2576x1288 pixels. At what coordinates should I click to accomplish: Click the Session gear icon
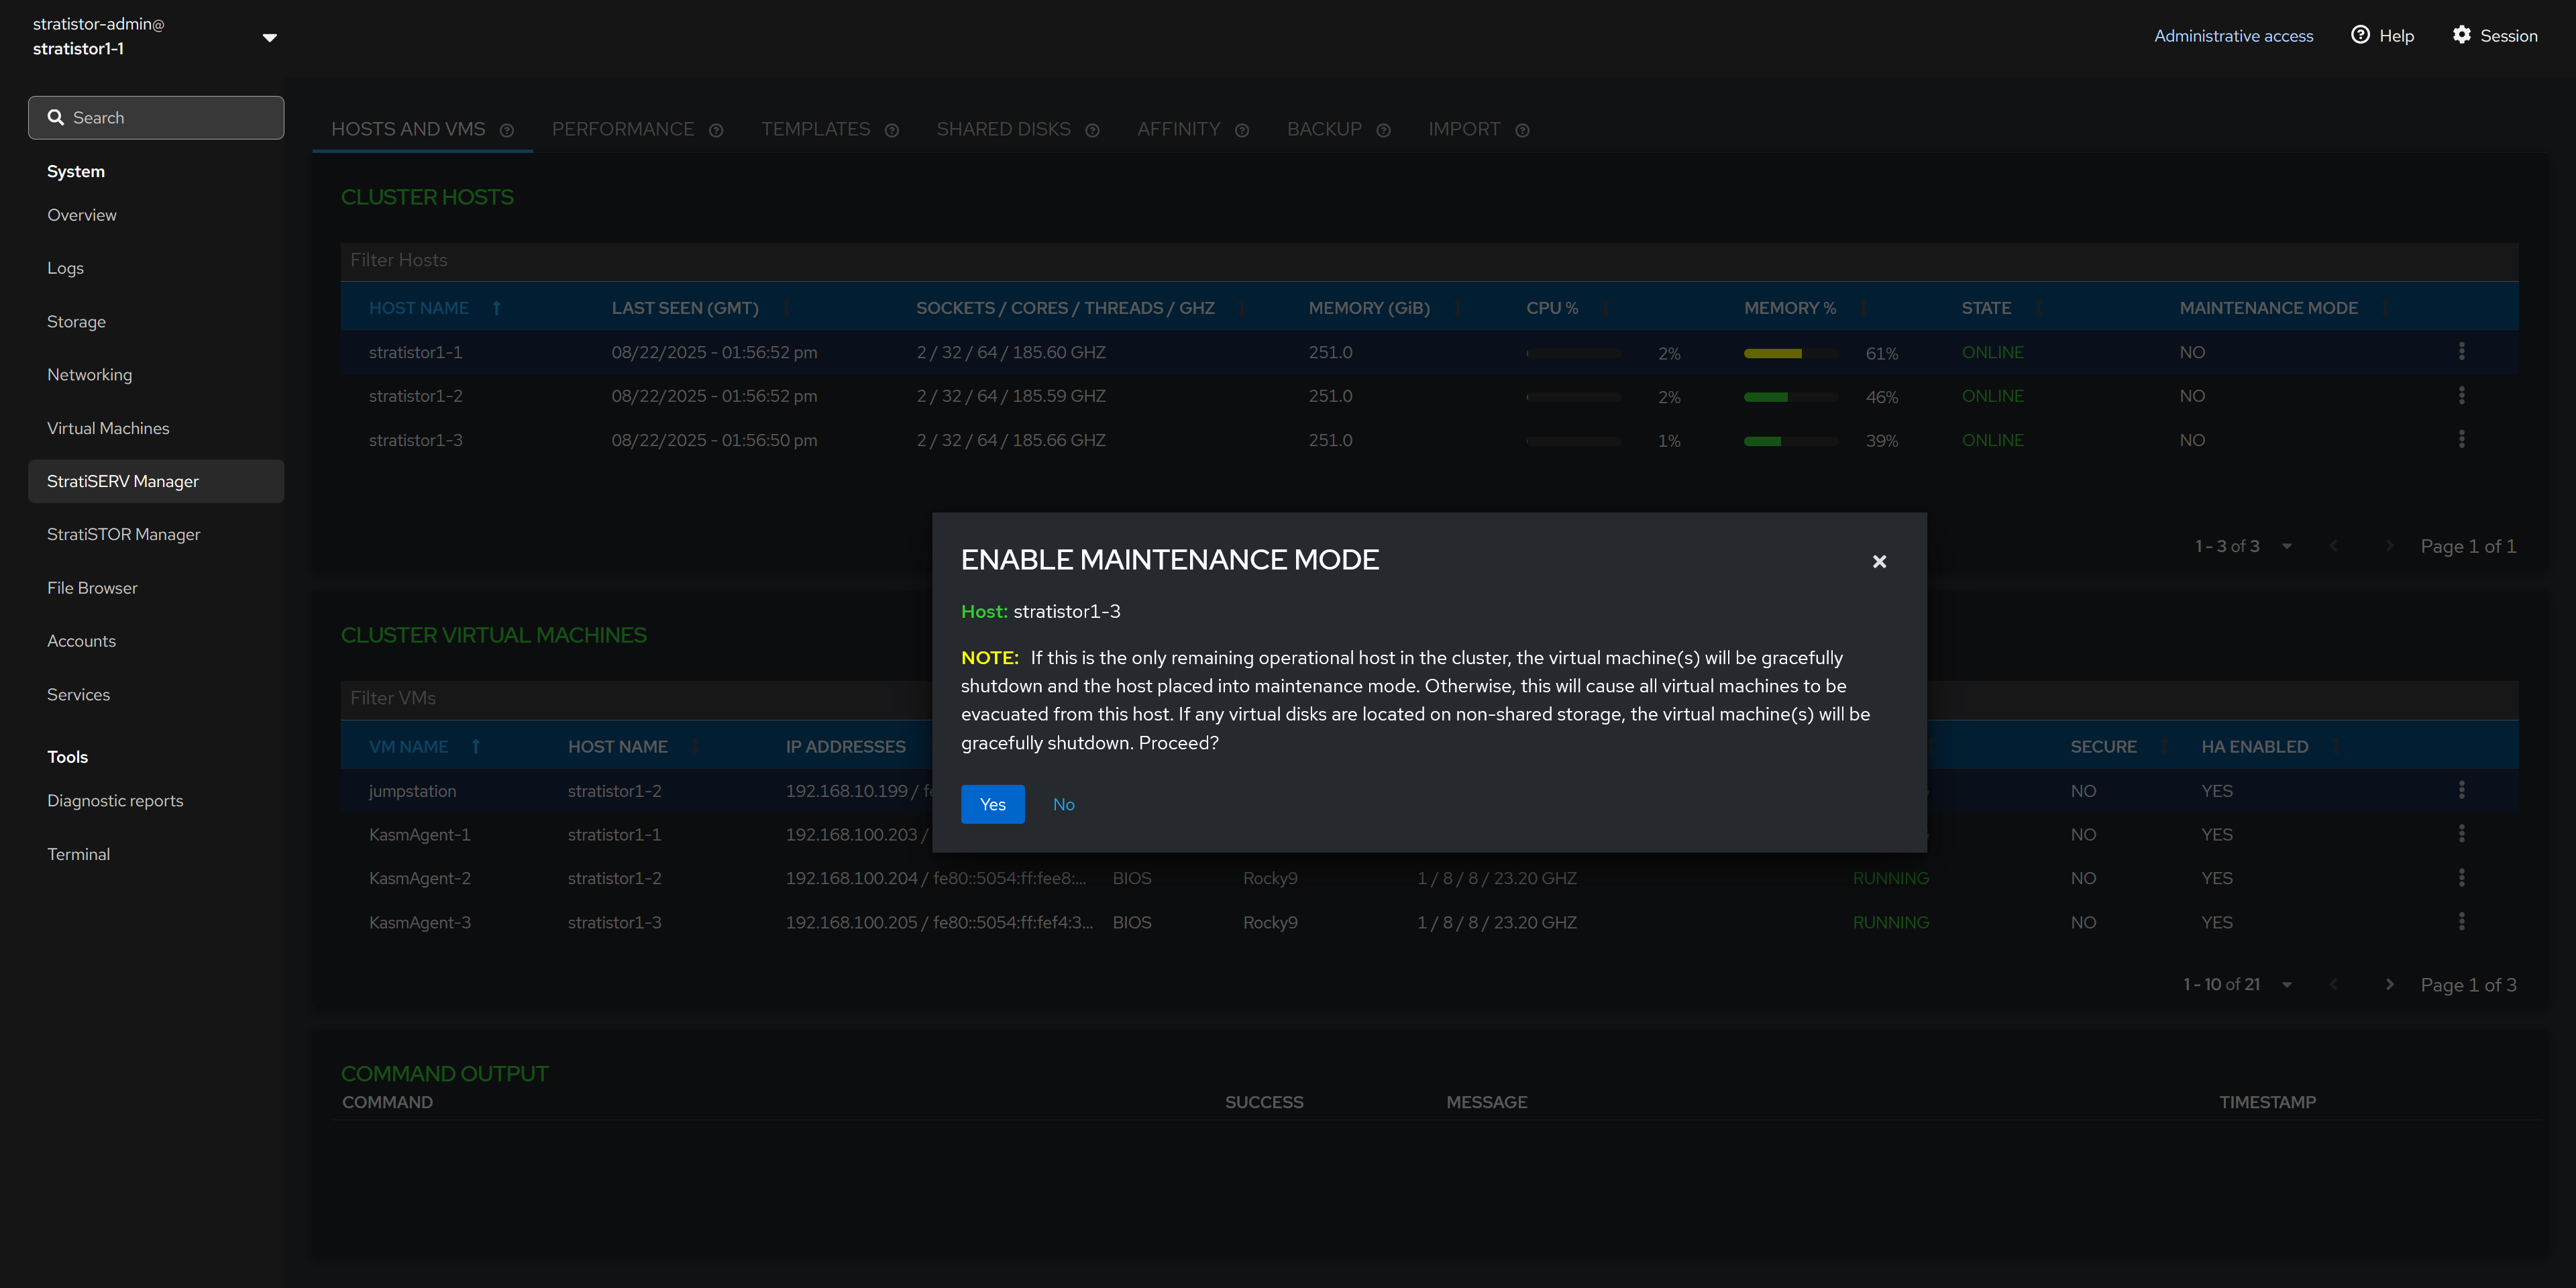[x=2461, y=35]
